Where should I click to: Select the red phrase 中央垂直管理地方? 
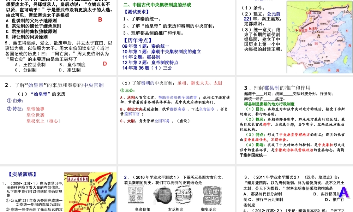294,135
